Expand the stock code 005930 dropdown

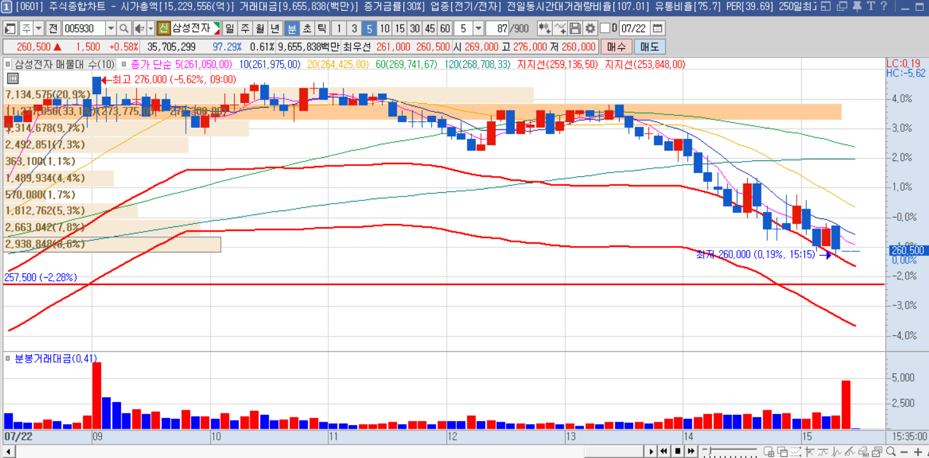tap(111, 29)
